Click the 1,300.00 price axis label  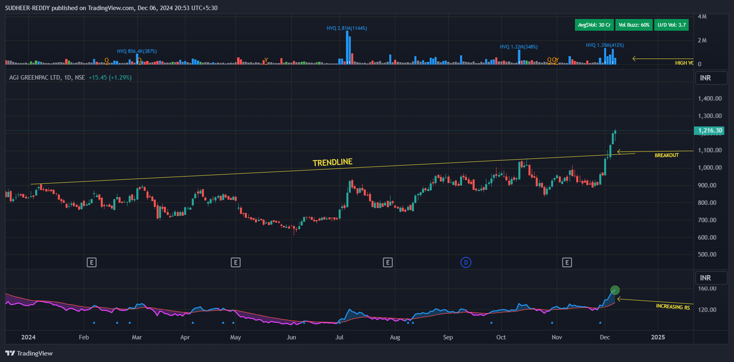tap(710, 116)
